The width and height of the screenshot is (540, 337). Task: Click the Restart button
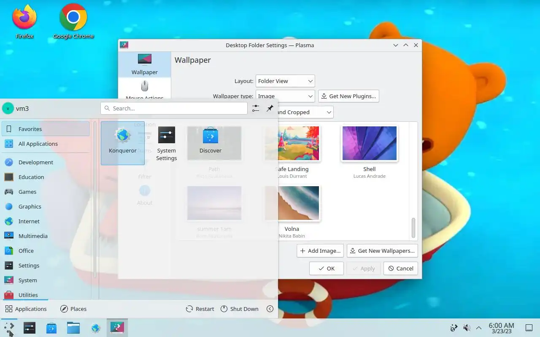point(200,309)
